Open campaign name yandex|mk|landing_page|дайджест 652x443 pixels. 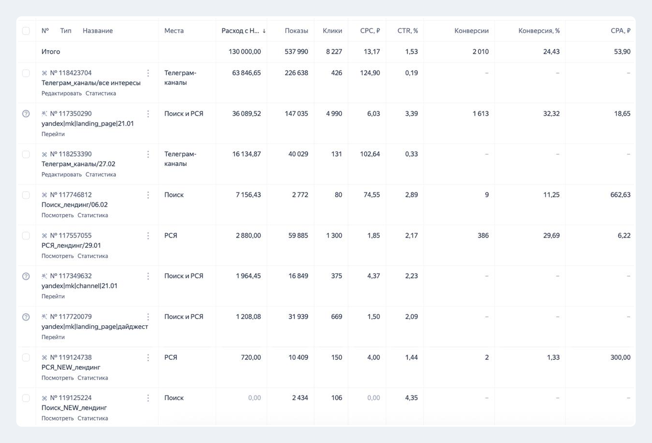click(95, 327)
